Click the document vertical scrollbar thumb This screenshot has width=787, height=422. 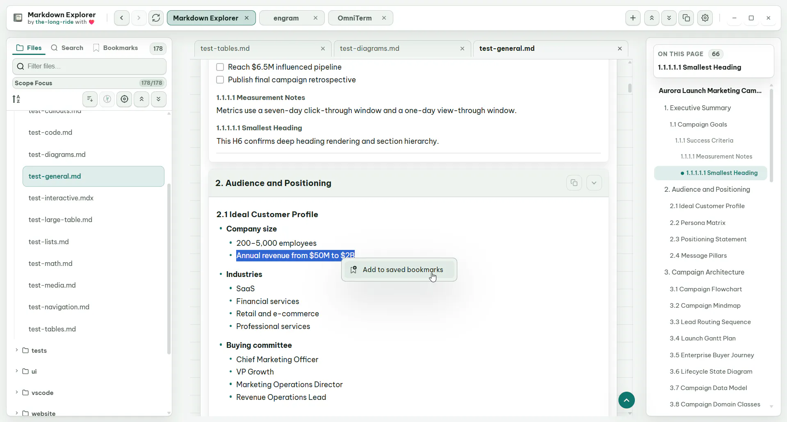(630, 88)
